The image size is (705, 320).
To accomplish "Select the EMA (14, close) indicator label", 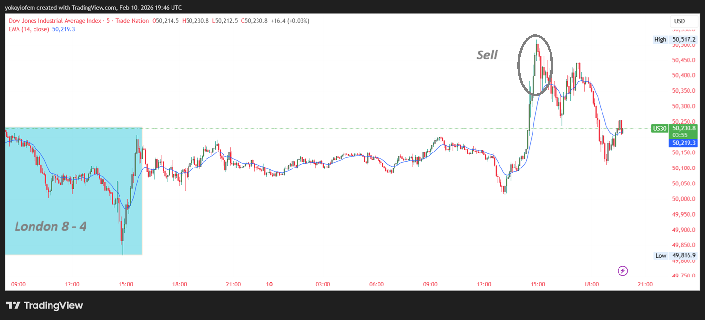I will [29, 29].
